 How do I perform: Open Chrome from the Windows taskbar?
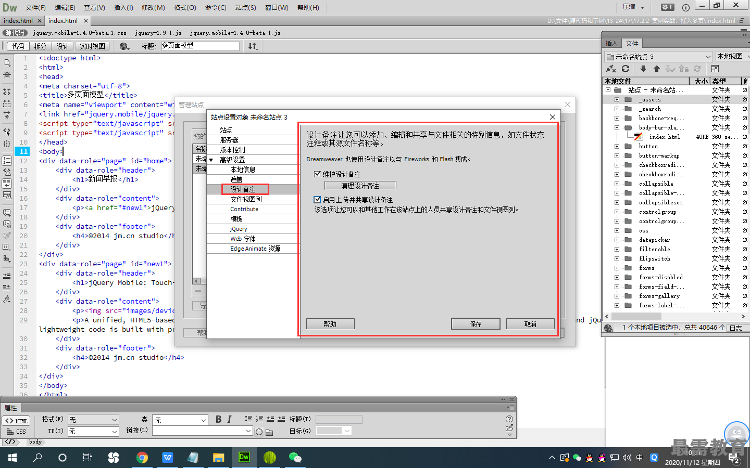tap(142, 457)
